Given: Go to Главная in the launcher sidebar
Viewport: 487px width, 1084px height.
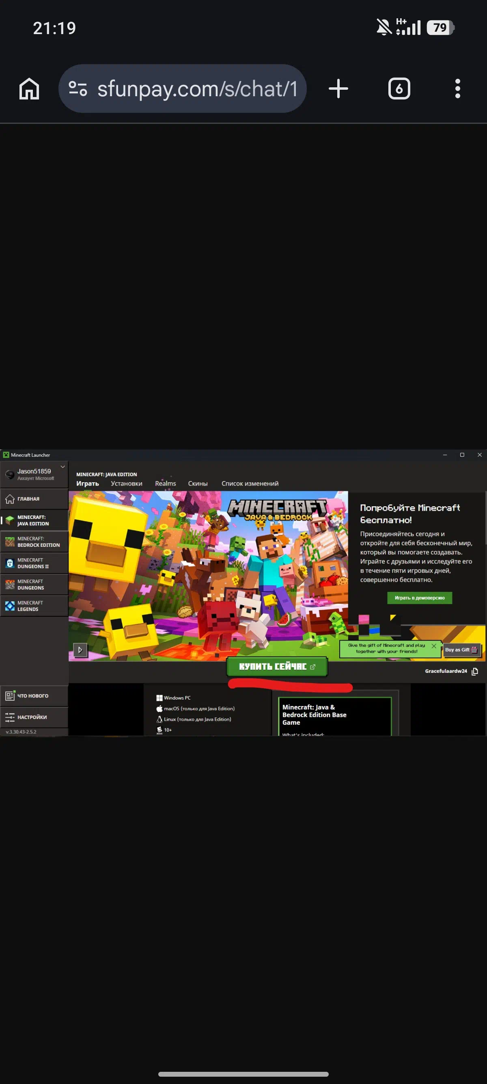Looking at the screenshot, I should (x=34, y=499).
